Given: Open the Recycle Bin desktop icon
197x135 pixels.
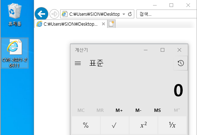Looking at the screenshot, I should pyautogui.click(x=15, y=14).
